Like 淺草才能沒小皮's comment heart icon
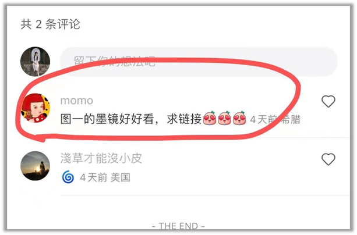Screen dimensions: 357x235 click(328, 159)
